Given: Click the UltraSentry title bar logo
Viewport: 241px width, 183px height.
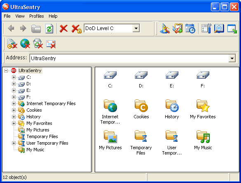Looking at the screenshot, I should [5, 7].
